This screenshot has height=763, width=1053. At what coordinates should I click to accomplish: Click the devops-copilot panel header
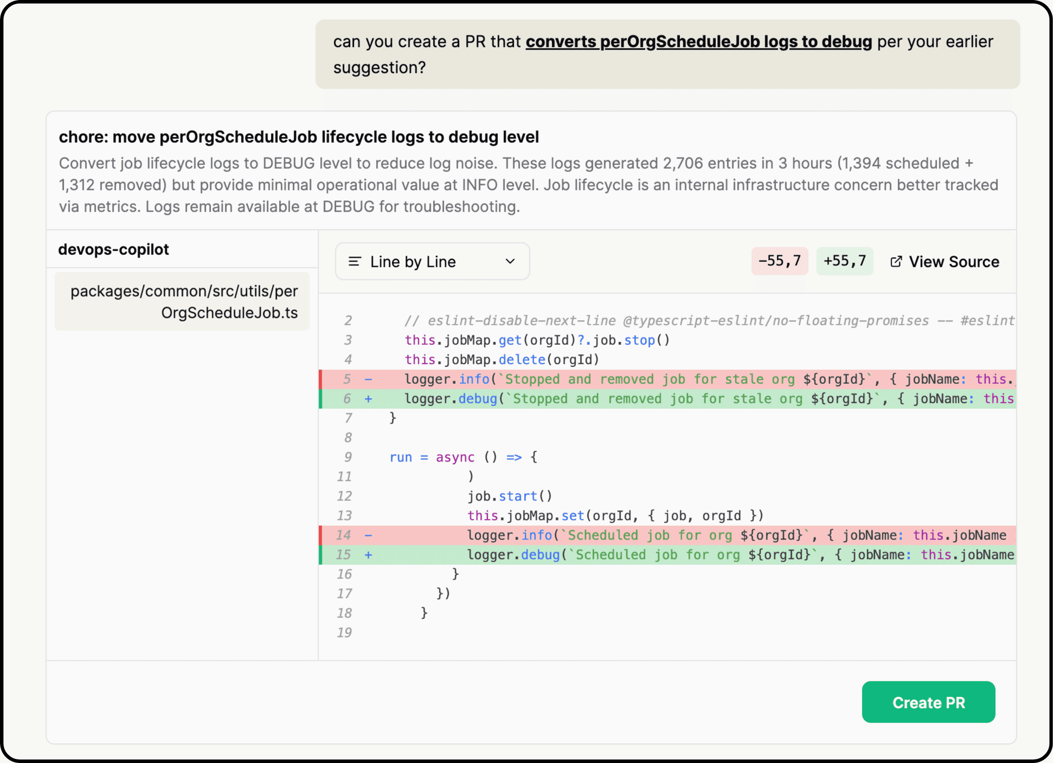point(114,249)
